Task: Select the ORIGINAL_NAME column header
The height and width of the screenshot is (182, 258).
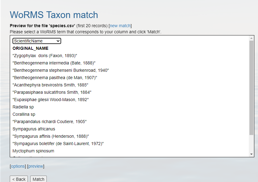Action: [31, 48]
